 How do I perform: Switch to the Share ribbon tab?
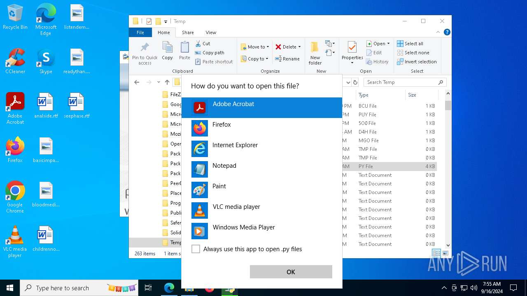pyautogui.click(x=188, y=32)
